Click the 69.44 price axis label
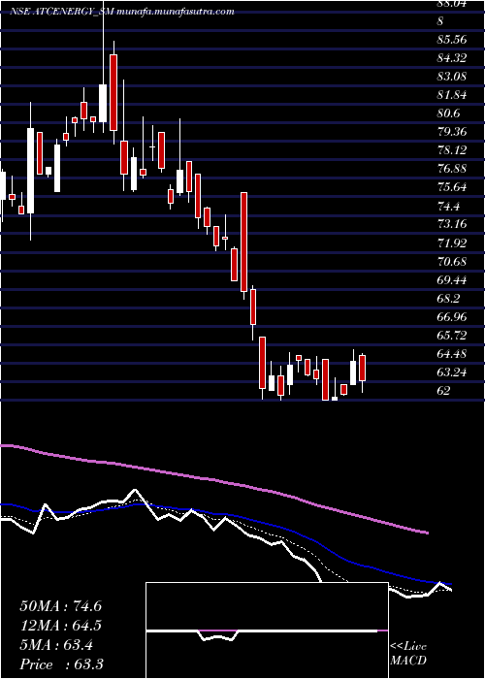Image resolution: width=485 pixels, height=679 pixels. click(x=452, y=280)
